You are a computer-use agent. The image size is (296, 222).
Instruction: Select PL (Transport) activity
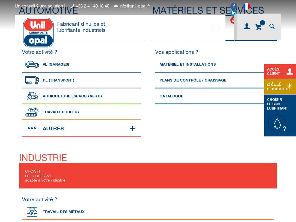pyautogui.click(x=58, y=80)
